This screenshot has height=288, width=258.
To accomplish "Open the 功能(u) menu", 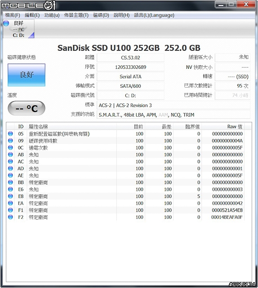I will 52,15.
